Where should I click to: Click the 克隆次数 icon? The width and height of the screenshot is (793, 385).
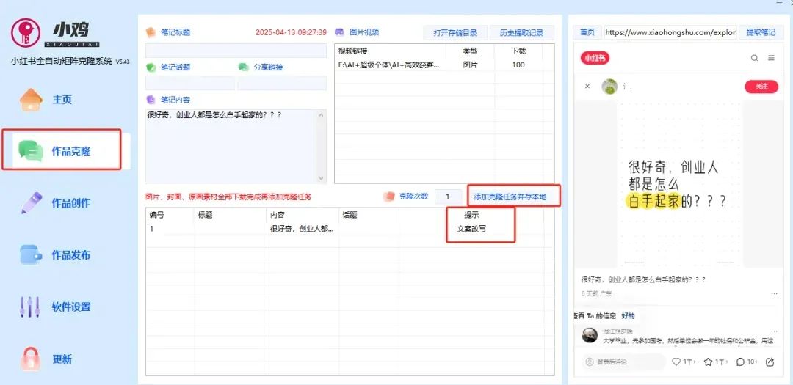[388, 196]
